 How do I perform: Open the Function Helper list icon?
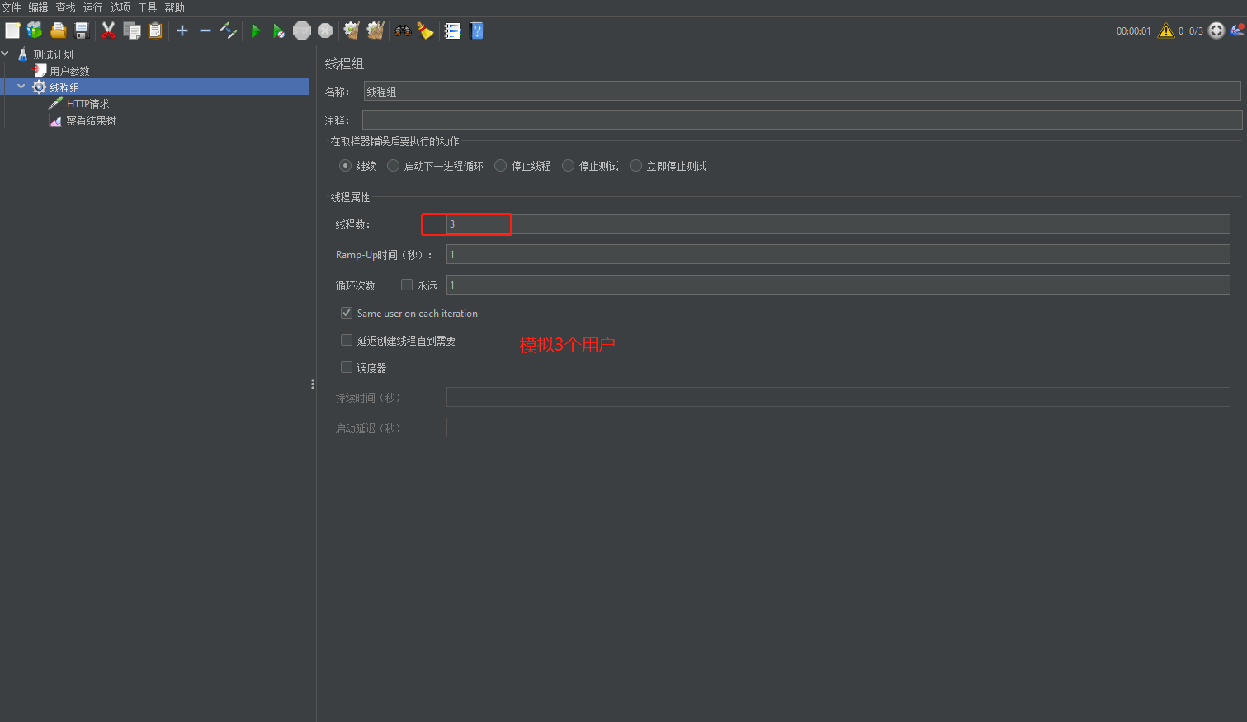pyautogui.click(x=452, y=31)
